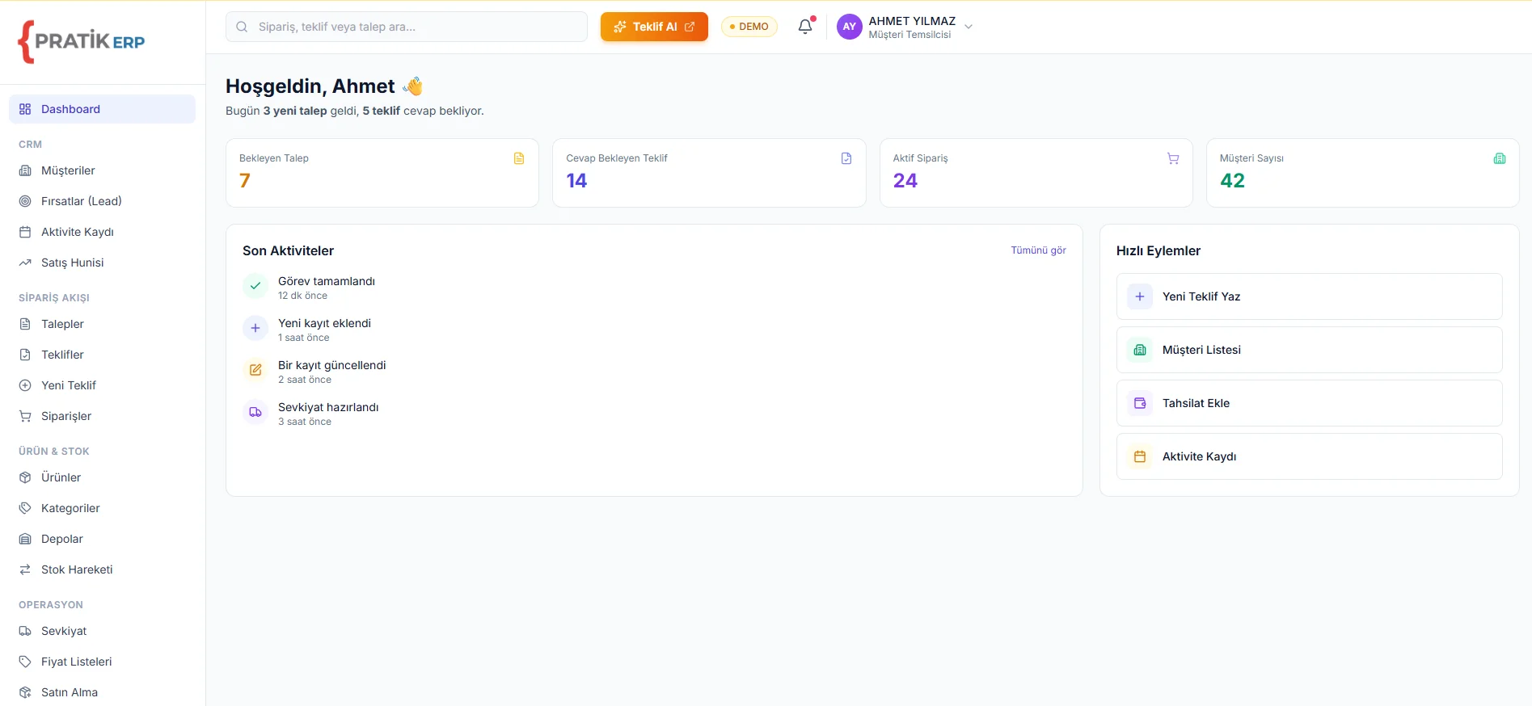Viewport: 1532px width, 706px height.
Task: Open the Dashboard menu item
Action: point(102,109)
